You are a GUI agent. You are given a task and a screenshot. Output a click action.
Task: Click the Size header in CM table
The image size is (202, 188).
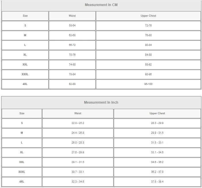point(25,16)
